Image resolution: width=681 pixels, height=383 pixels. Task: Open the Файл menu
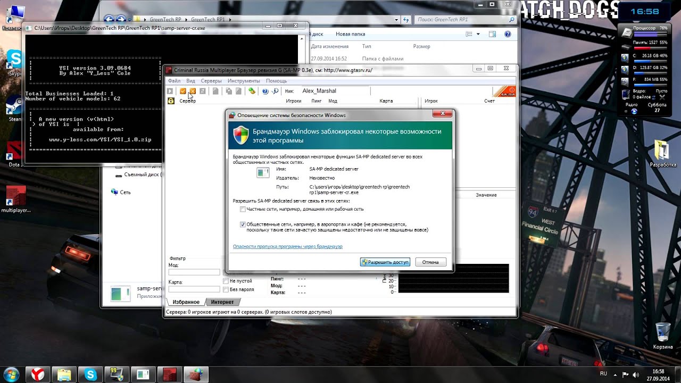[x=174, y=81]
